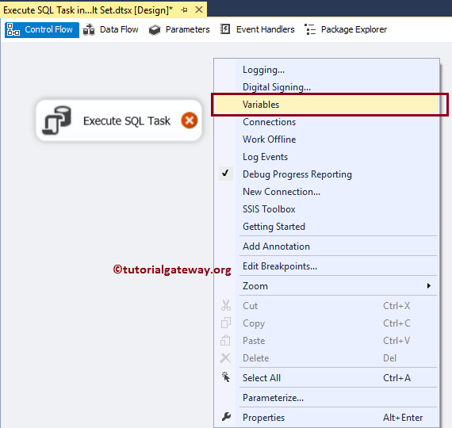The height and width of the screenshot is (428, 452).
Task: Choose Logging... from the context menu
Action: [x=327, y=70]
